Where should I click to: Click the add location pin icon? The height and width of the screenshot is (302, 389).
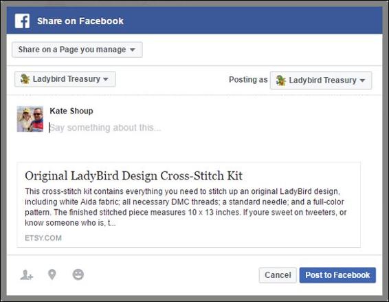pyautogui.click(x=52, y=274)
